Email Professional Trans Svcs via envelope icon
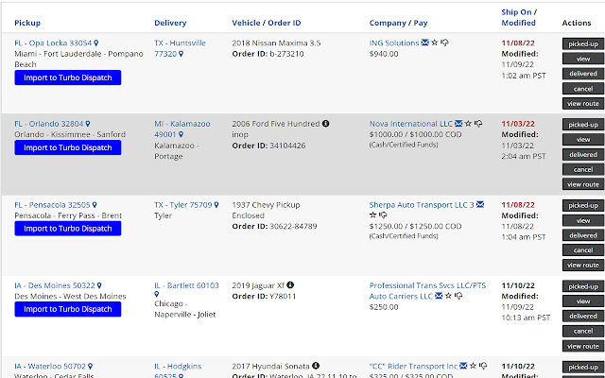The image size is (605, 378). point(439,296)
